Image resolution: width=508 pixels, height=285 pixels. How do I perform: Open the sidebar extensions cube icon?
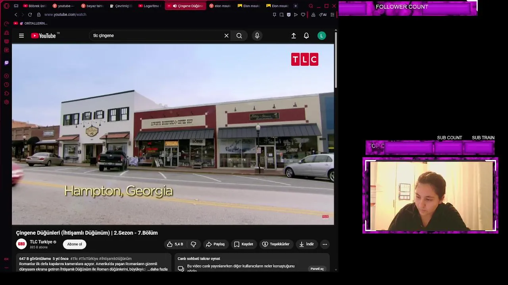coord(6,93)
